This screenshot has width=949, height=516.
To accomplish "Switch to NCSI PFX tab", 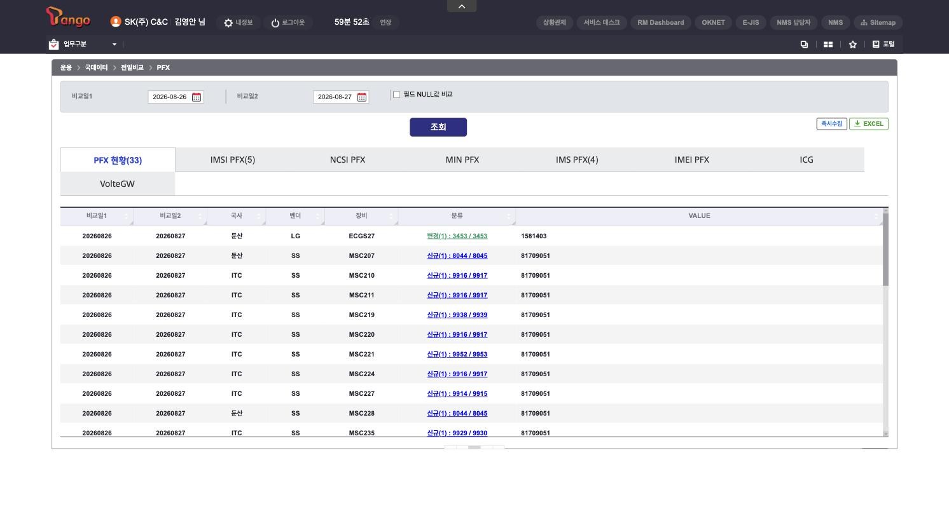I will click(x=347, y=160).
